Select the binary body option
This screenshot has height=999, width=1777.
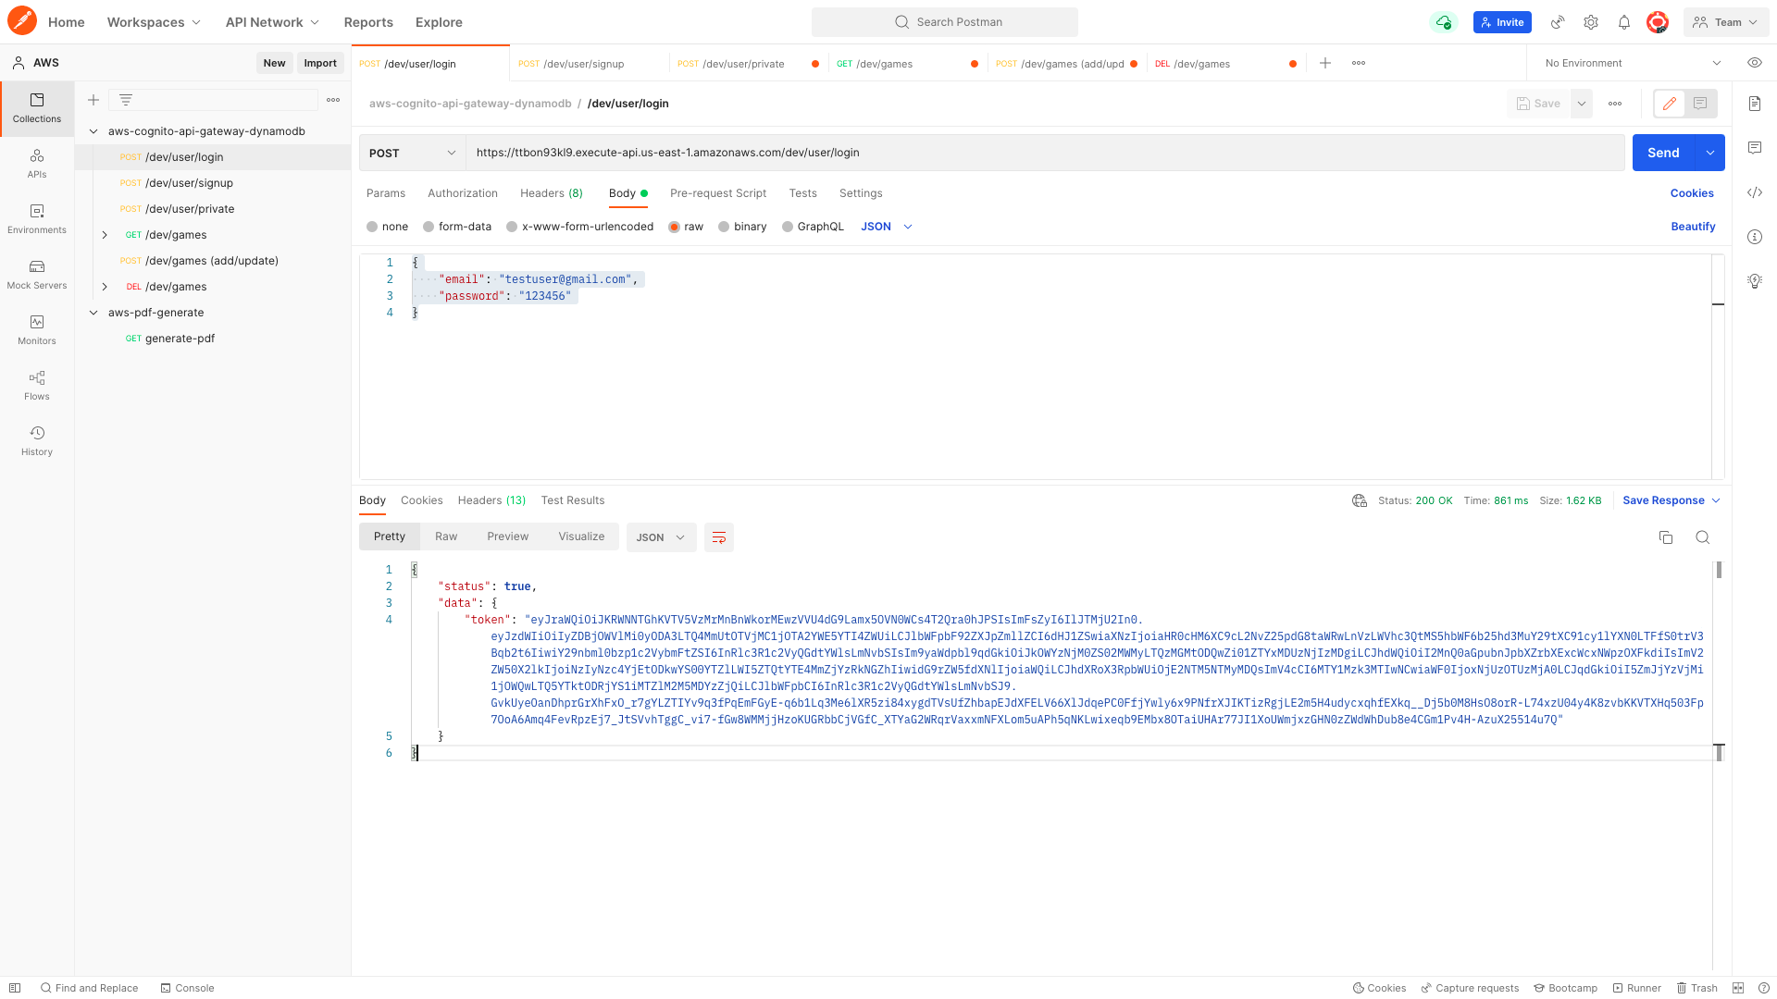coord(724,227)
